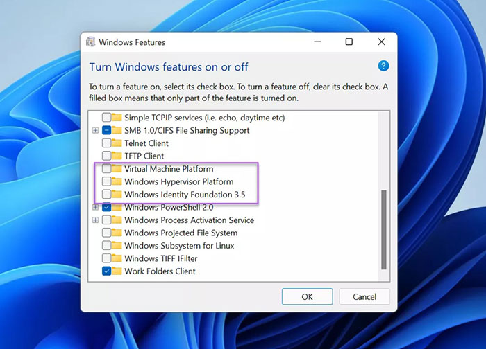Expand the Windows PowerShell 2.0 node
The height and width of the screenshot is (349, 486).
tap(96, 207)
